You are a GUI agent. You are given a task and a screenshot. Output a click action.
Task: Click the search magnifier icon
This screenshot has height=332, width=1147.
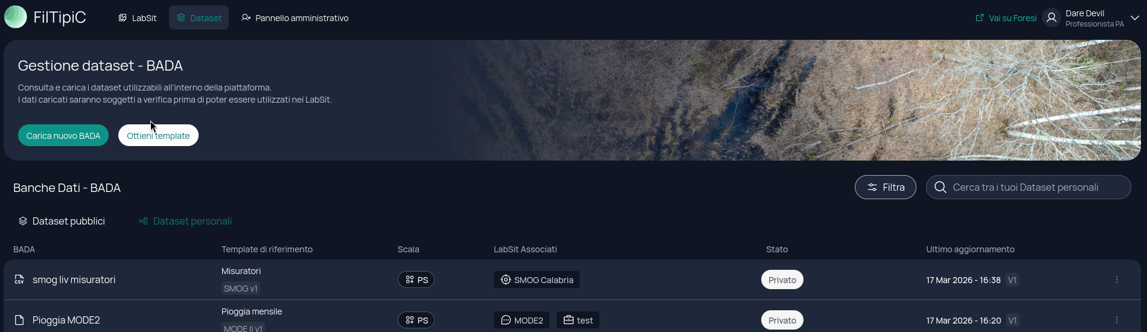pyautogui.click(x=940, y=187)
